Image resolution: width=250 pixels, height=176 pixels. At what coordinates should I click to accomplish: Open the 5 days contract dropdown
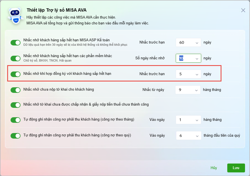(x=188, y=74)
